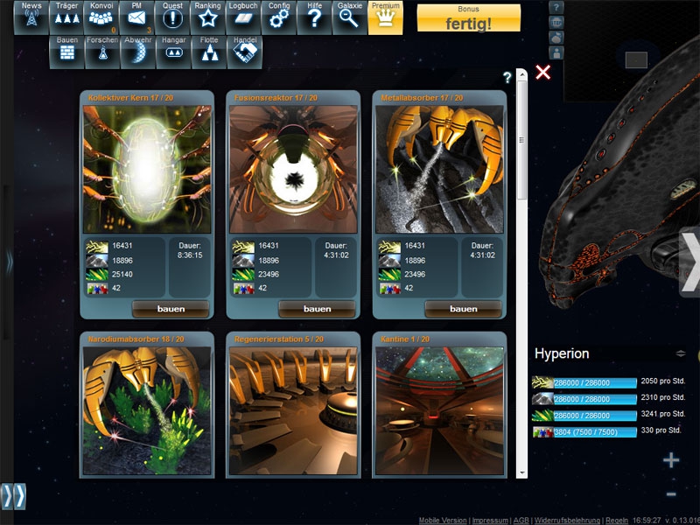Click the Bonus fertig! button

(469, 17)
